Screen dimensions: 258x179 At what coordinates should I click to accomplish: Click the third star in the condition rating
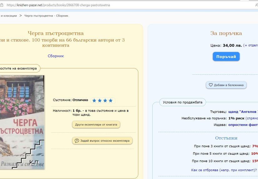pos(105,101)
